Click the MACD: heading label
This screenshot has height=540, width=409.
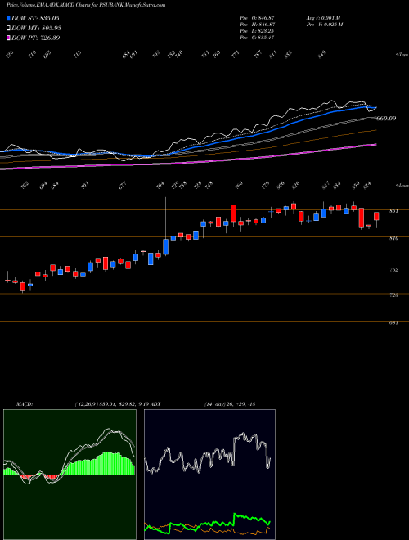tap(24, 404)
